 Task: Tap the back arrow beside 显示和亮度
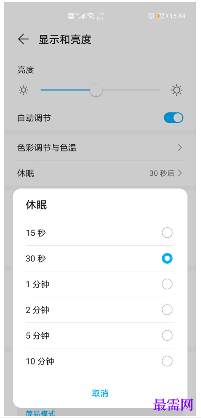pyautogui.click(x=23, y=40)
